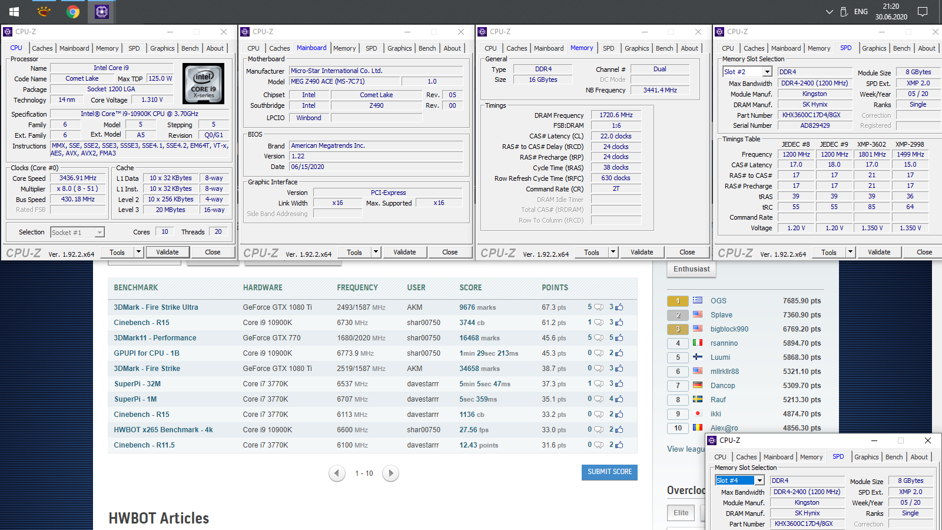Click the SUBMIT SCORE button
The image size is (942, 530).
(x=609, y=472)
